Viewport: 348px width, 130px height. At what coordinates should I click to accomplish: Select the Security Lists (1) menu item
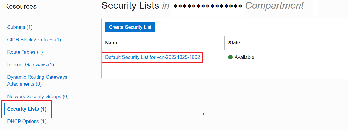click(x=27, y=109)
